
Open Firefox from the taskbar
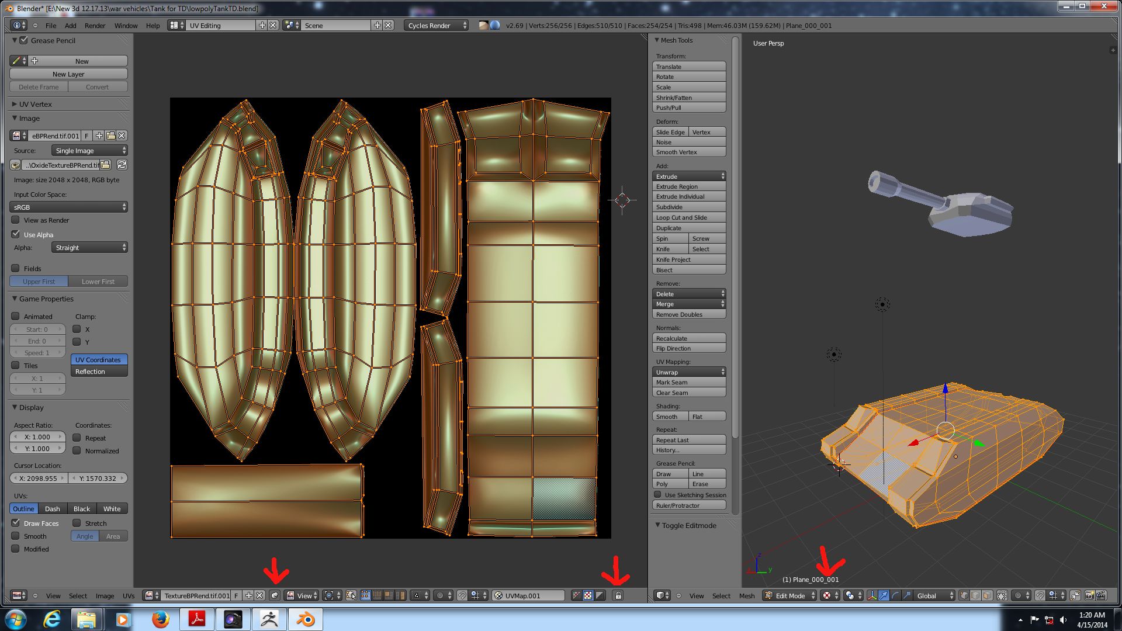tap(160, 619)
